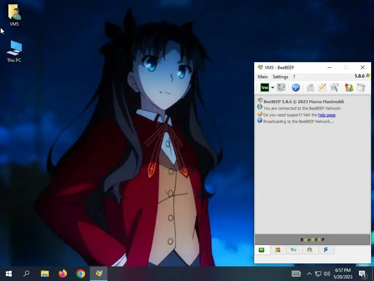Screen dimensions: 374x281
Task: Switch to the blue scroll history tab
Action: 326,250
